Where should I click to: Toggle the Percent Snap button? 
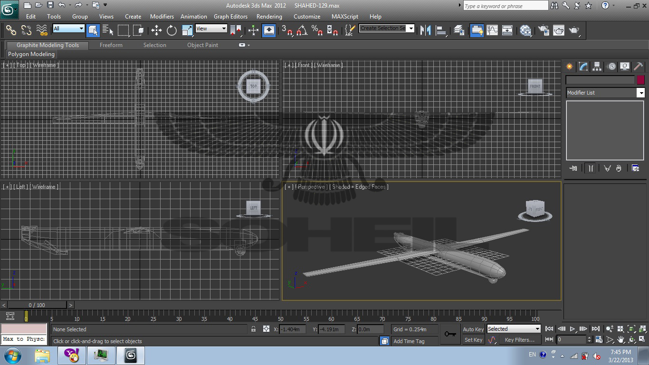[x=317, y=30]
